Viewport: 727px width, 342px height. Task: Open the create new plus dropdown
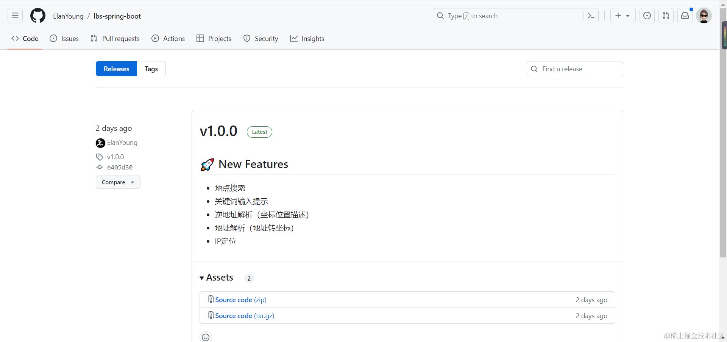622,16
